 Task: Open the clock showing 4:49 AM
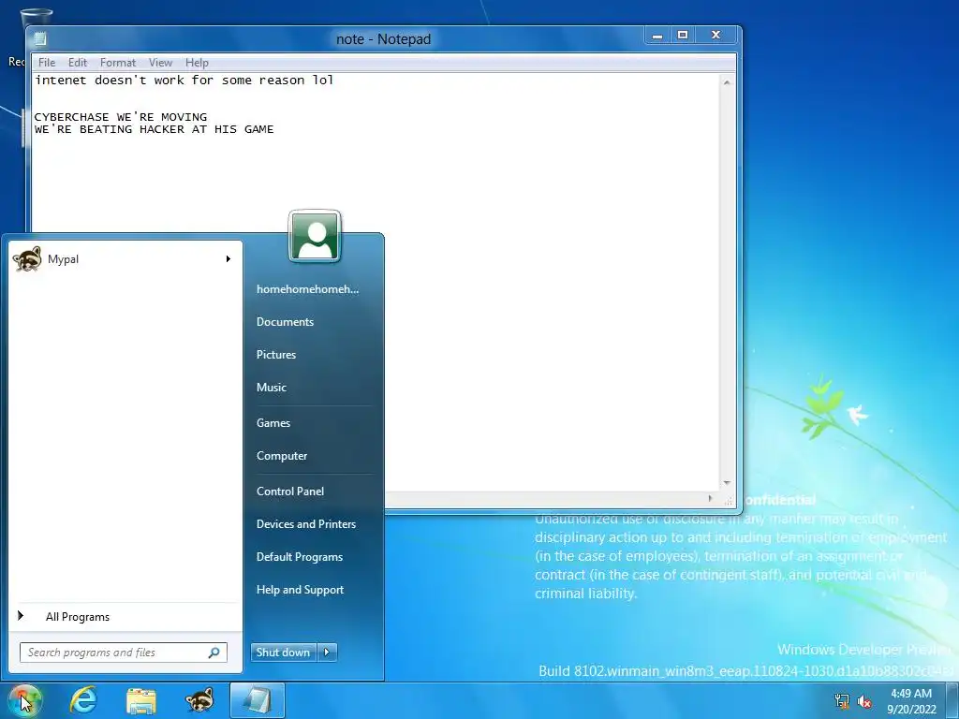coord(911,701)
